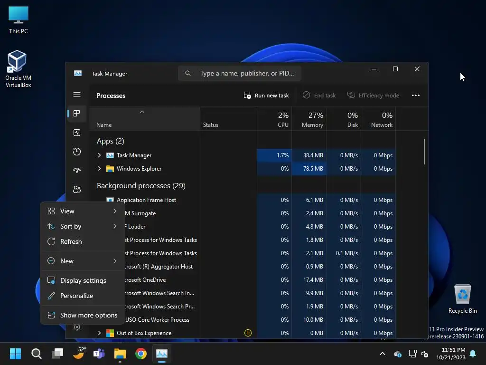The image size is (486, 365).
Task: Click the paused status icon for Out of Box Experience
Action: pyautogui.click(x=248, y=333)
